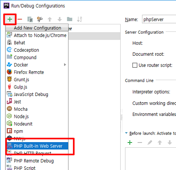Click in the Name field containing phpServer
The width and height of the screenshot is (176, 170).
click(x=159, y=20)
